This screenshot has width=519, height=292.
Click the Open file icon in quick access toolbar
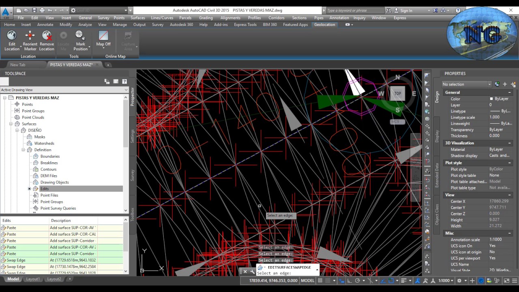(27, 10)
